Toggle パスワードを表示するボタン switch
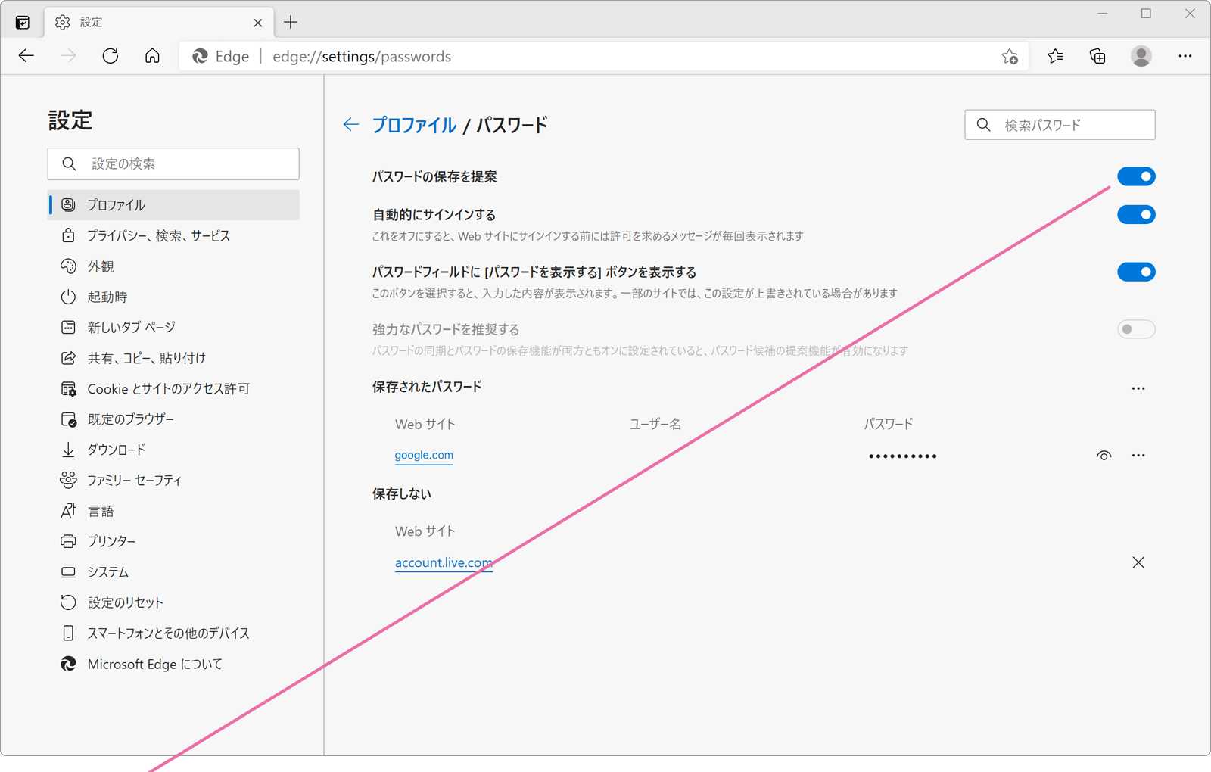The width and height of the screenshot is (1211, 772). [1136, 272]
